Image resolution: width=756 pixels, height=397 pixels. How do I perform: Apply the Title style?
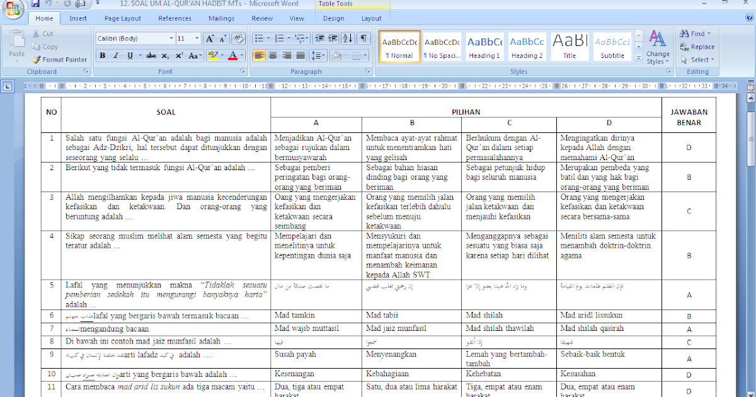point(570,47)
